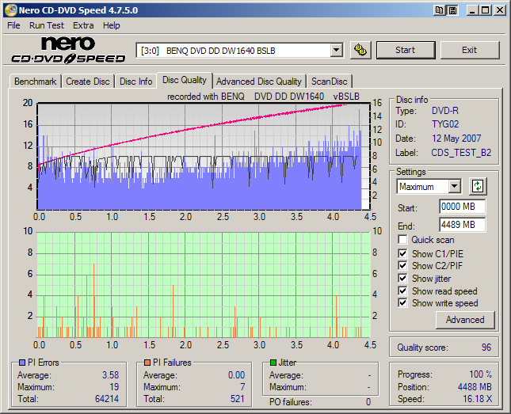Click the green Jitter legend swatch
511x414 pixels.
click(273, 363)
